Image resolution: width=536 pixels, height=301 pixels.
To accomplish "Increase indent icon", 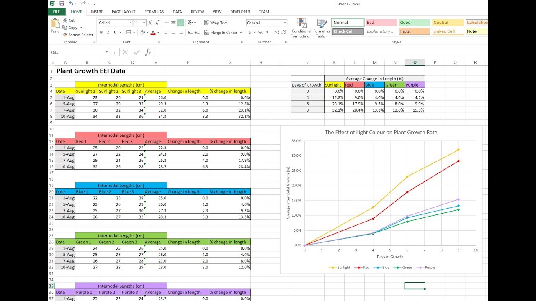I will click(197, 33).
